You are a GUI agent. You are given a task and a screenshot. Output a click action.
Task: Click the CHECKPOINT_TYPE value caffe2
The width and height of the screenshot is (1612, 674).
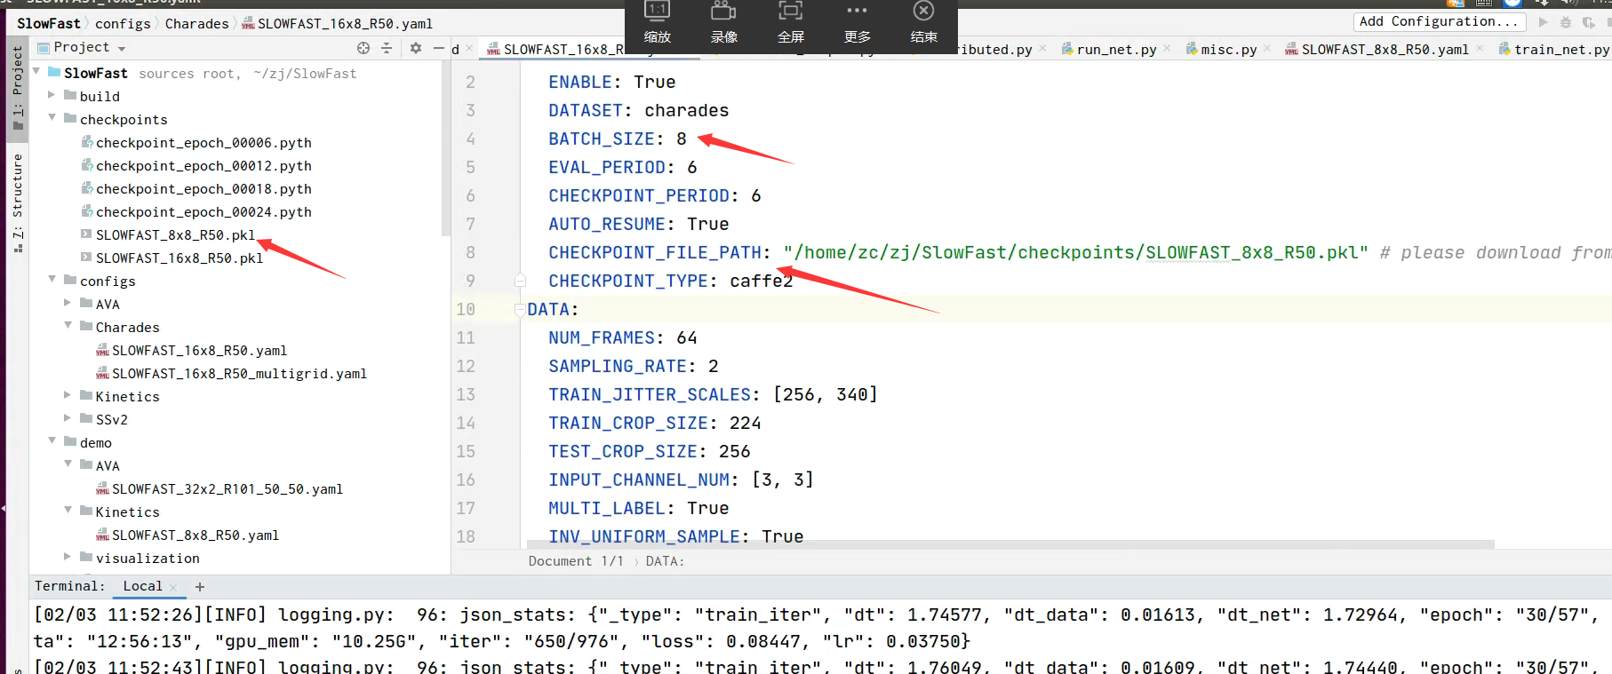[761, 281]
